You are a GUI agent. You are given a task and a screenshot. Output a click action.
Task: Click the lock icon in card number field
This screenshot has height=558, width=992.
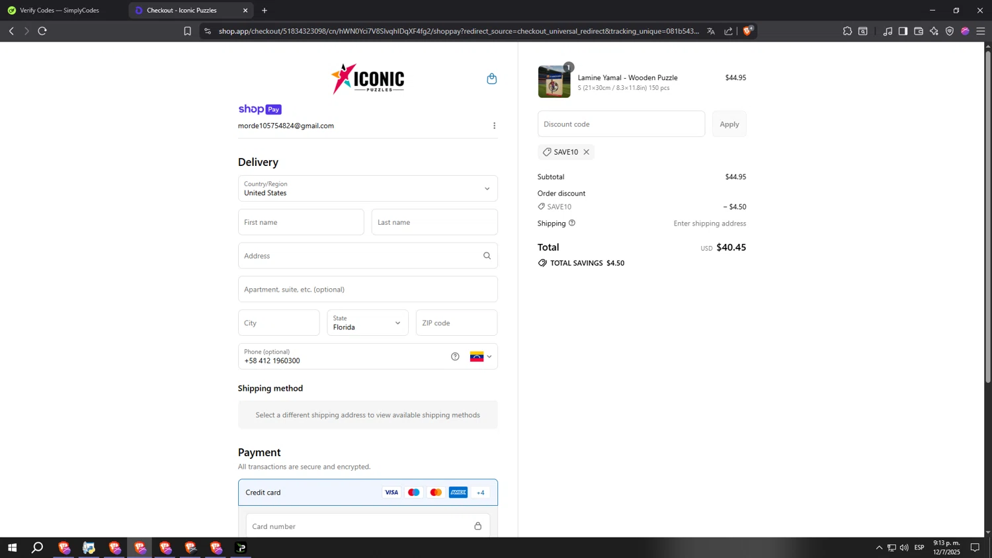pos(477,526)
